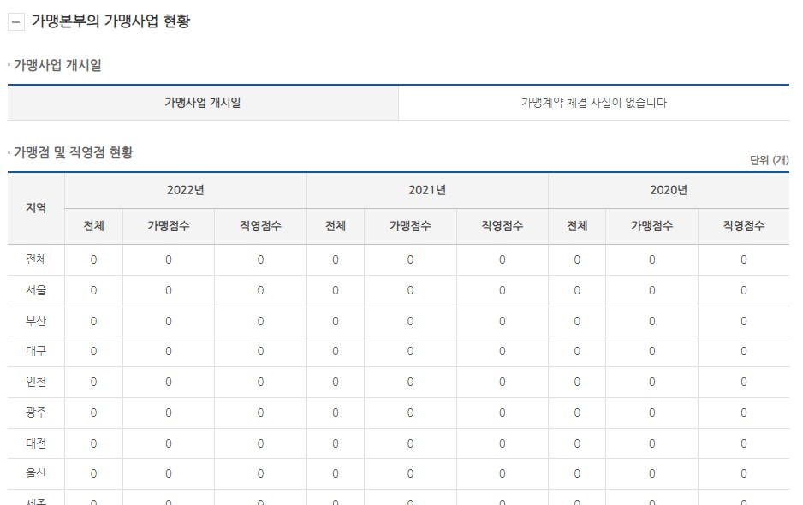Click 서울 row 2022년 전체 value
Viewport: 803px width, 505px height.
[93, 290]
